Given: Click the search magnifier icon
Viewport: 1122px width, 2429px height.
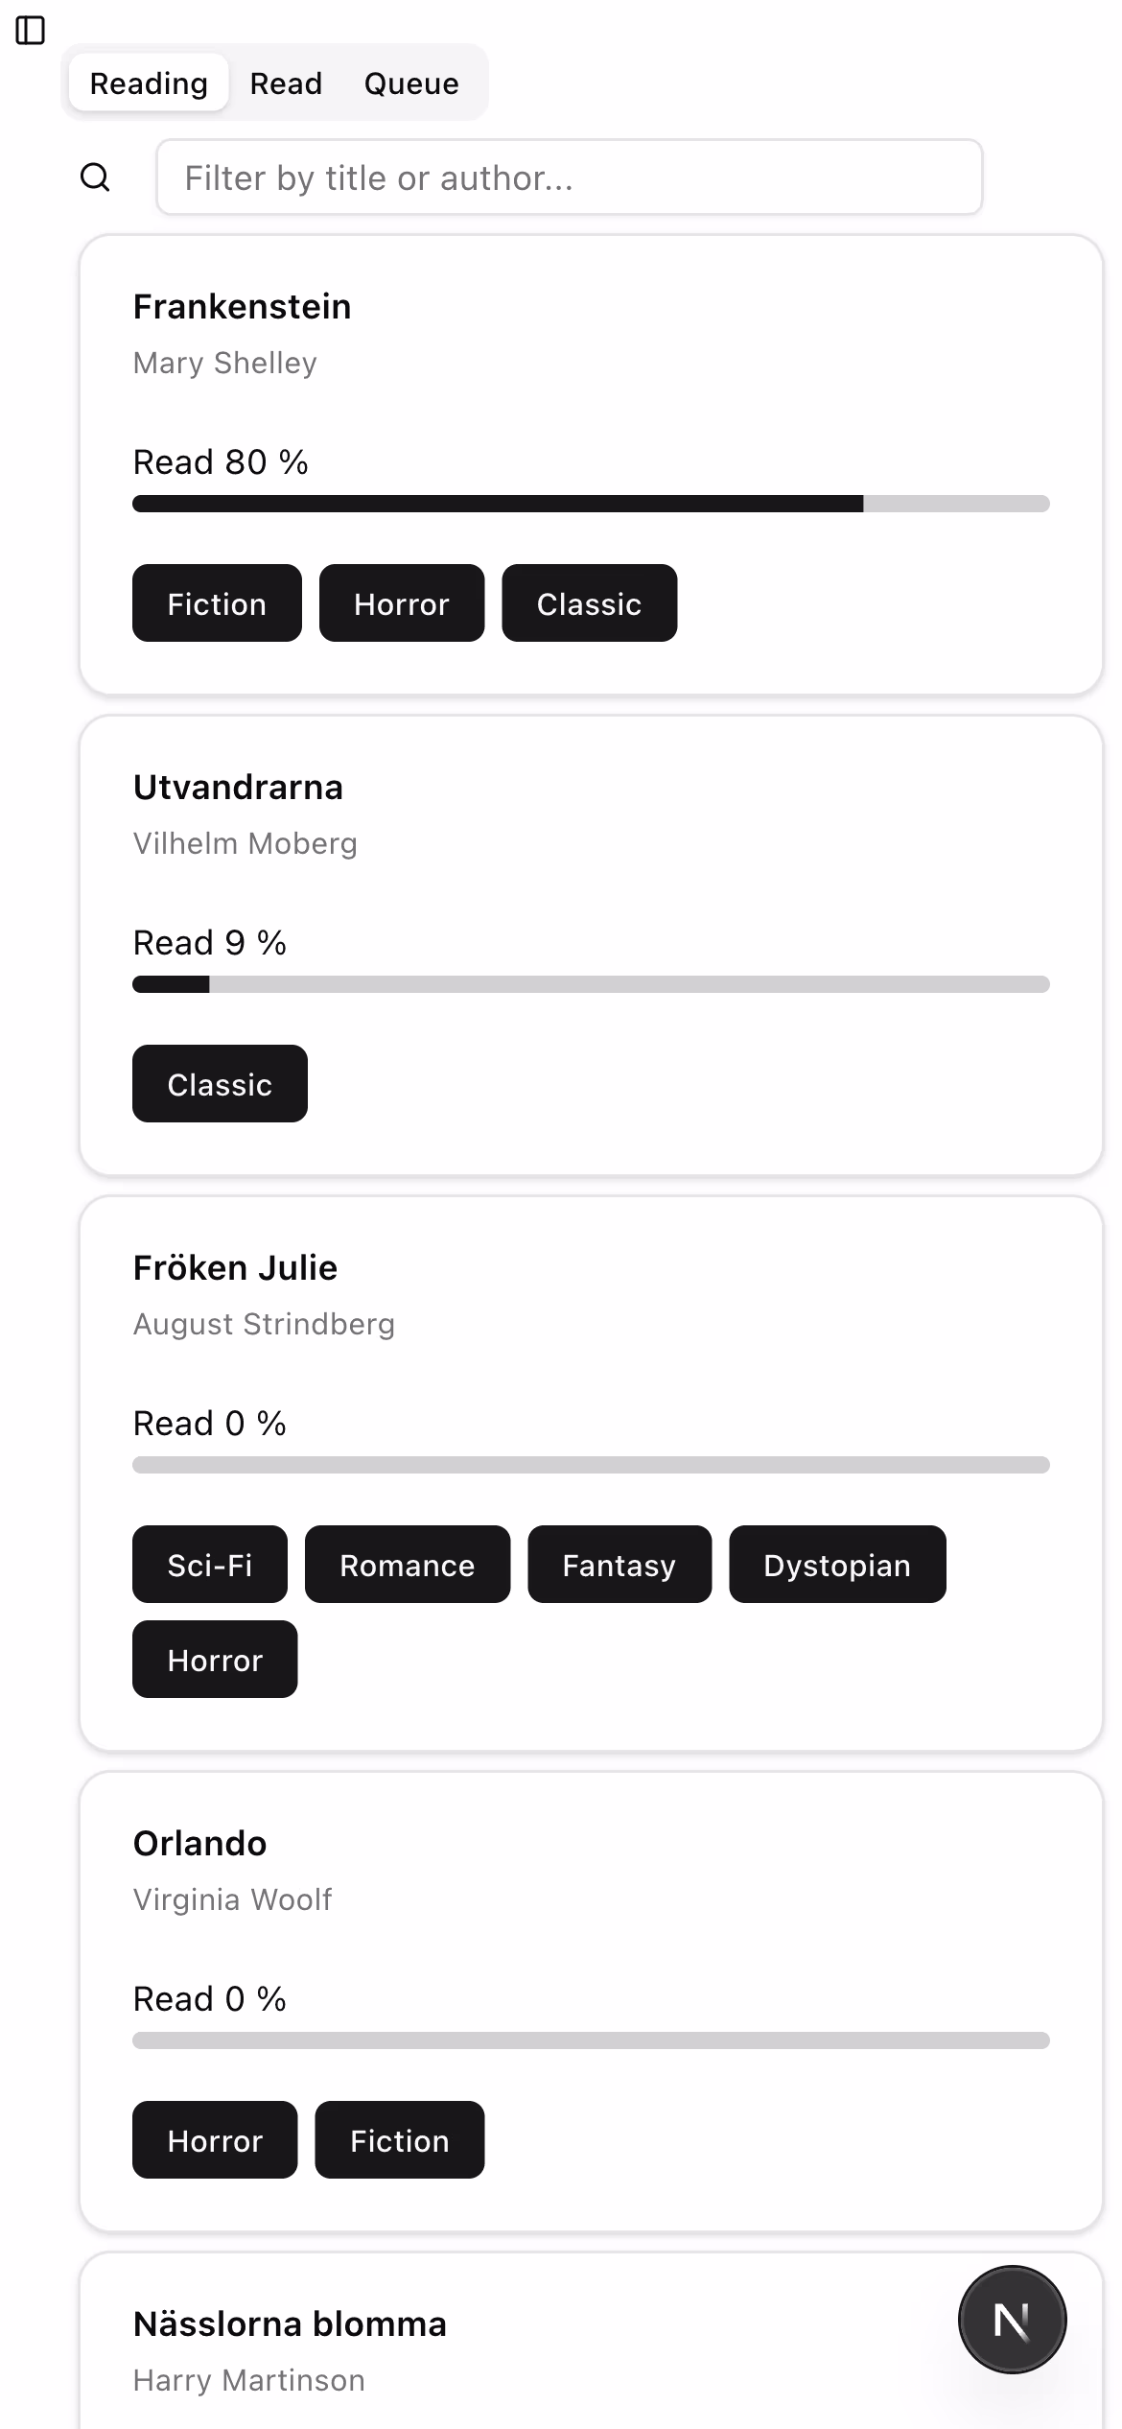Looking at the screenshot, I should [x=95, y=177].
